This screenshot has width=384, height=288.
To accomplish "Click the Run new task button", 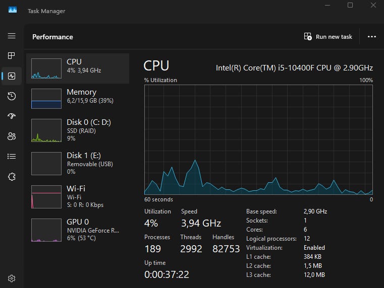I will (328, 37).
